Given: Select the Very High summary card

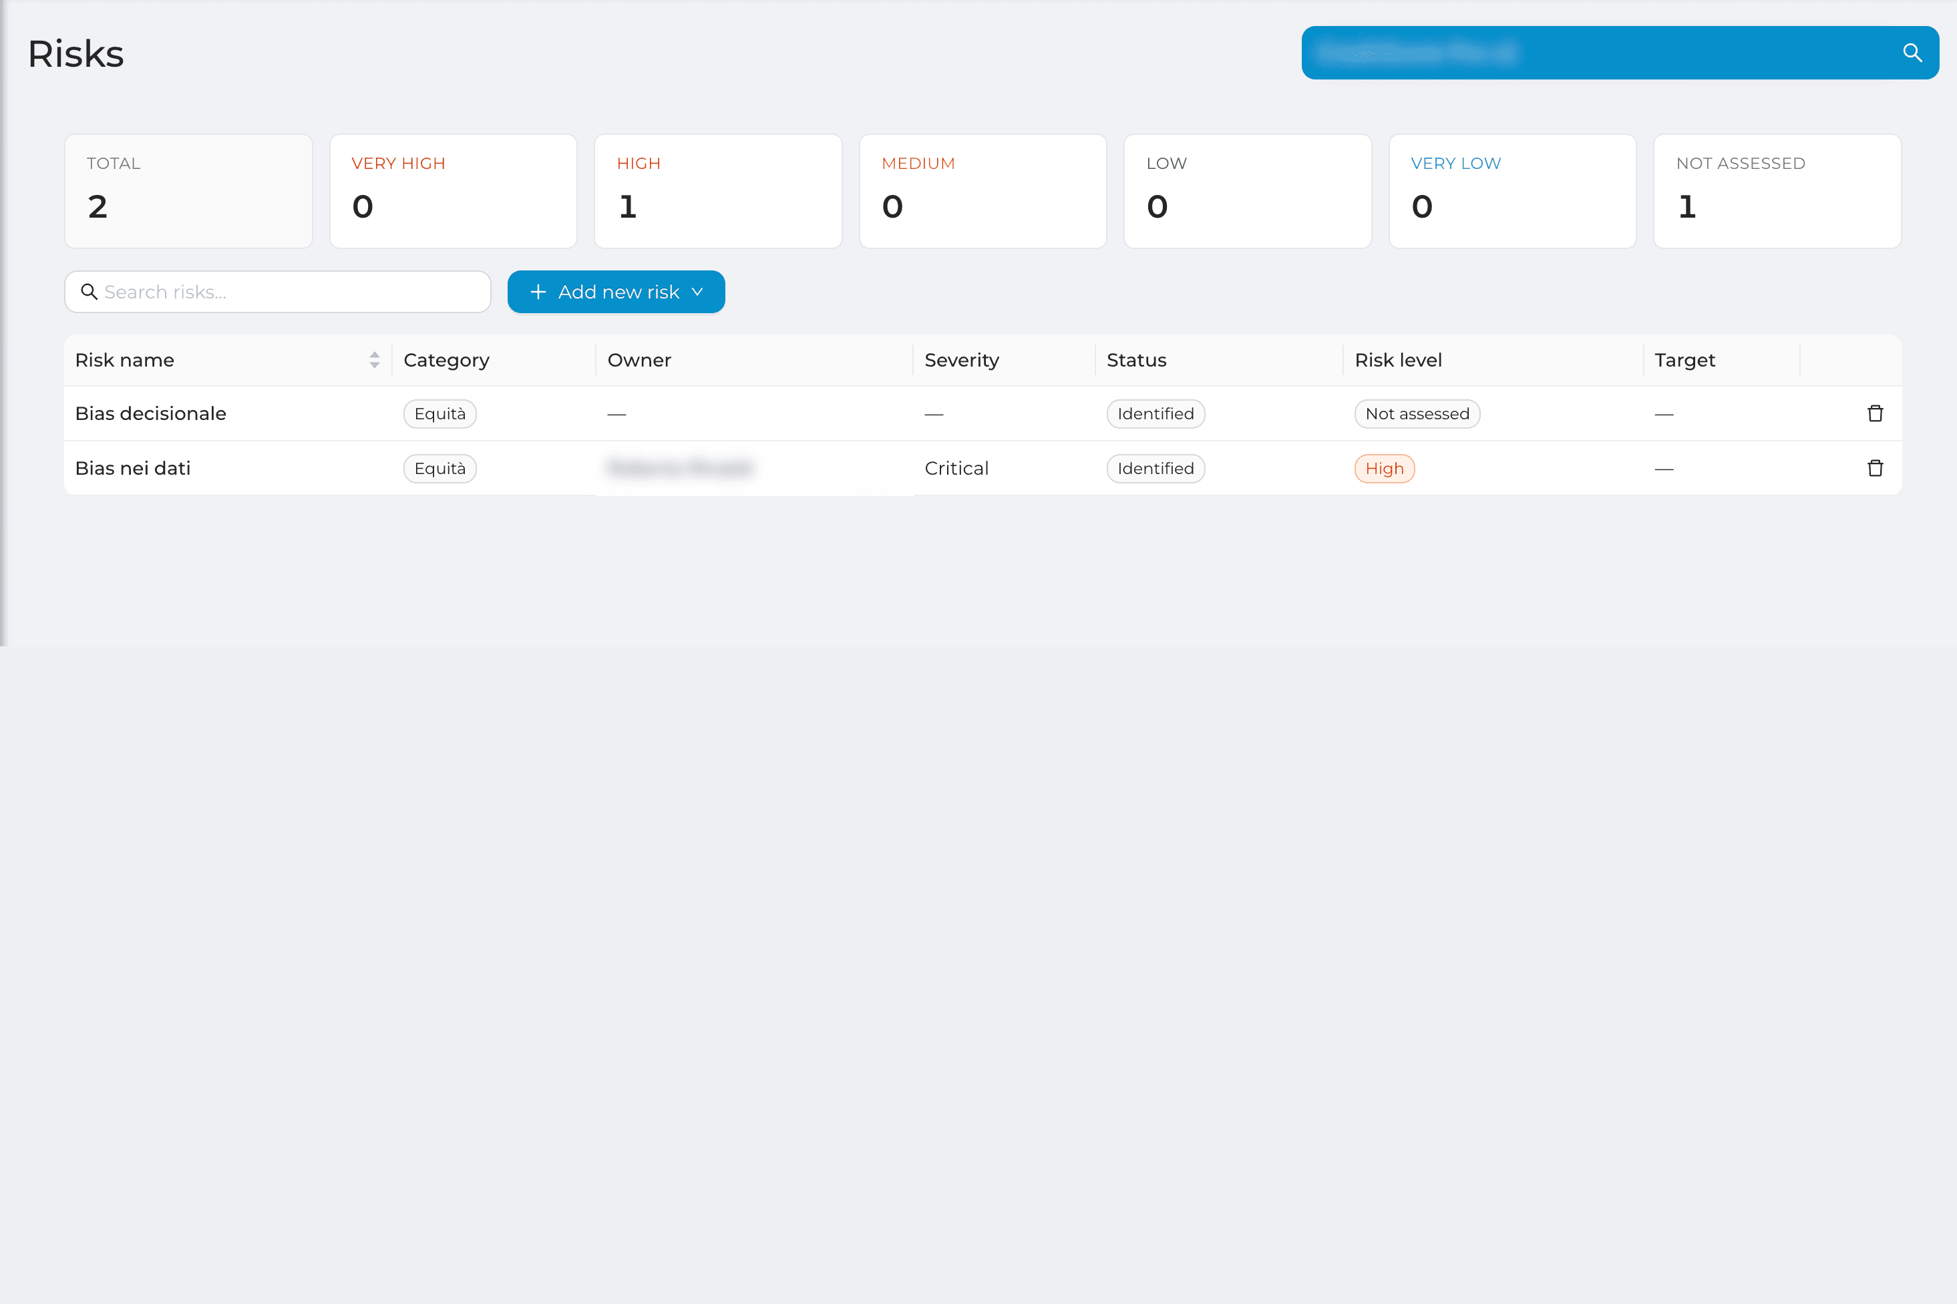Looking at the screenshot, I should (x=454, y=191).
